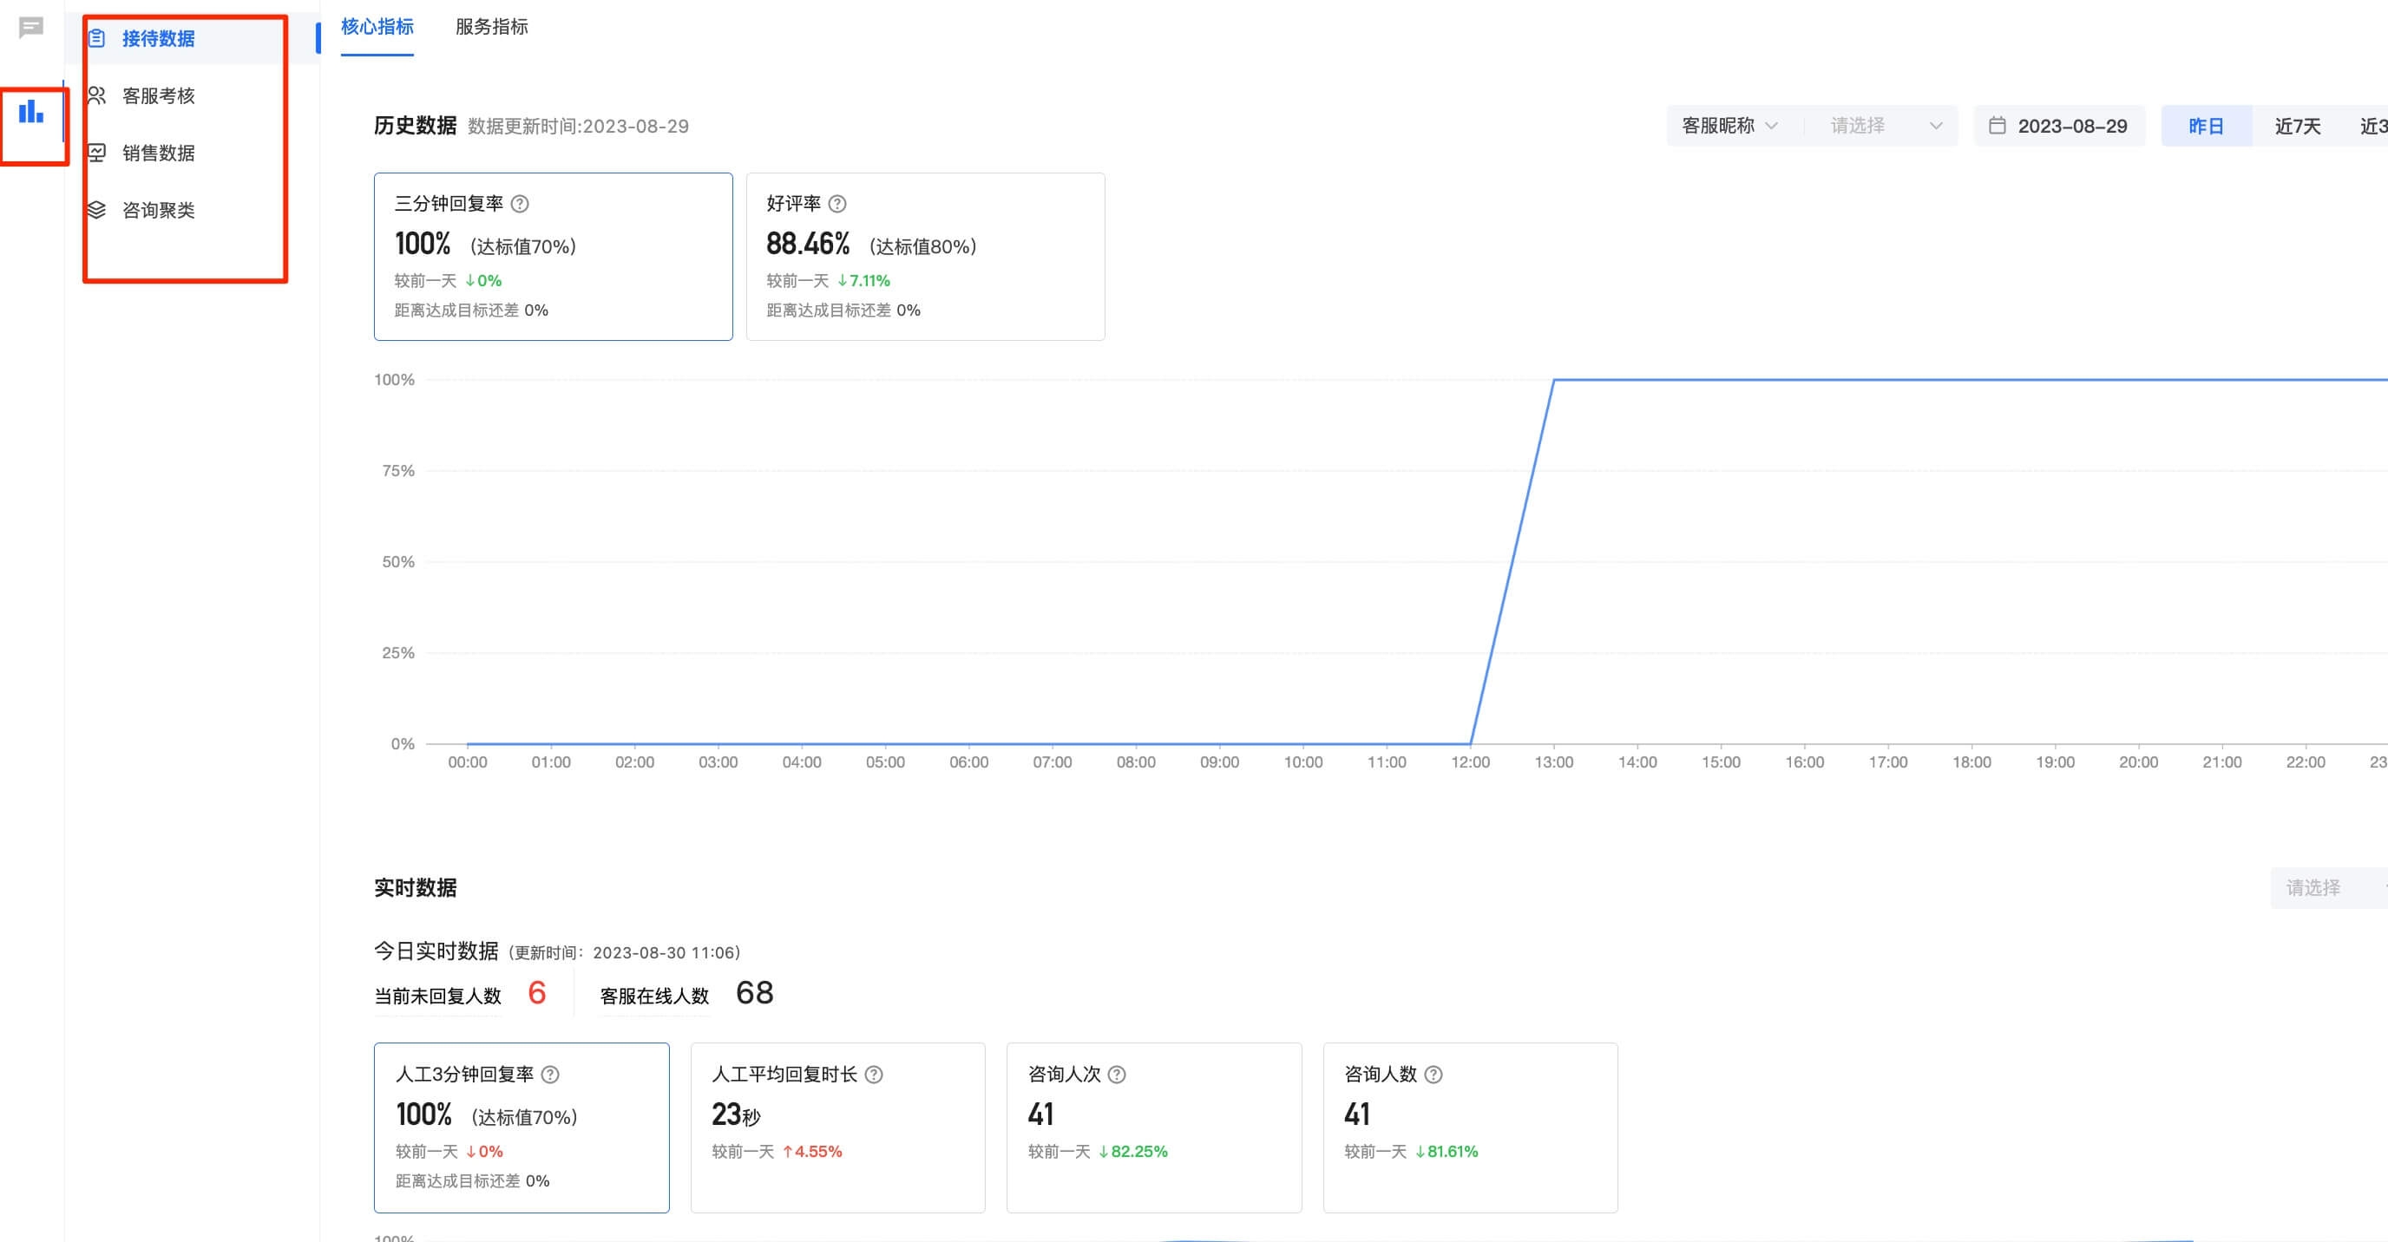Click the 历史数据 section heading

pyautogui.click(x=416, y=125)
